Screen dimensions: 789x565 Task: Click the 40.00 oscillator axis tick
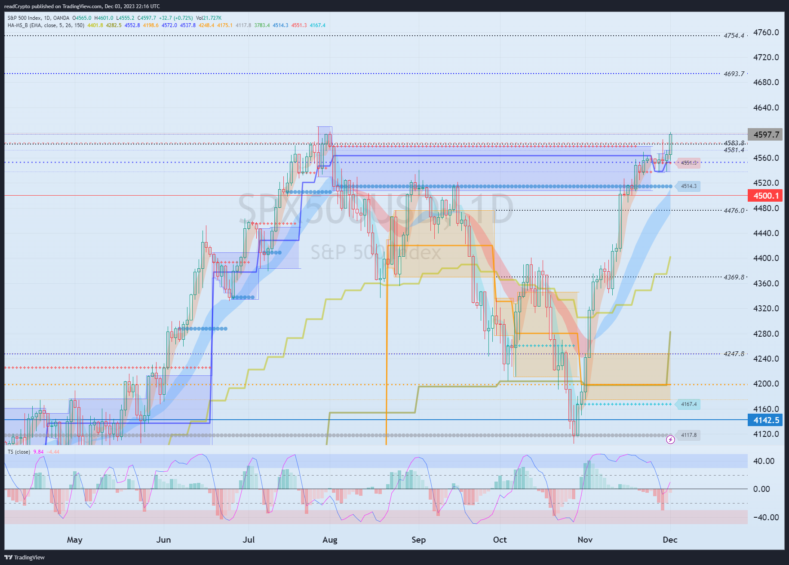click(764, 461)
